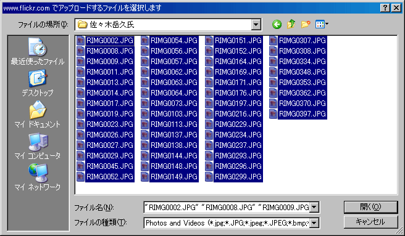Click the file icon of RIMG0019.JPG
405x236 pixels.
81,114
